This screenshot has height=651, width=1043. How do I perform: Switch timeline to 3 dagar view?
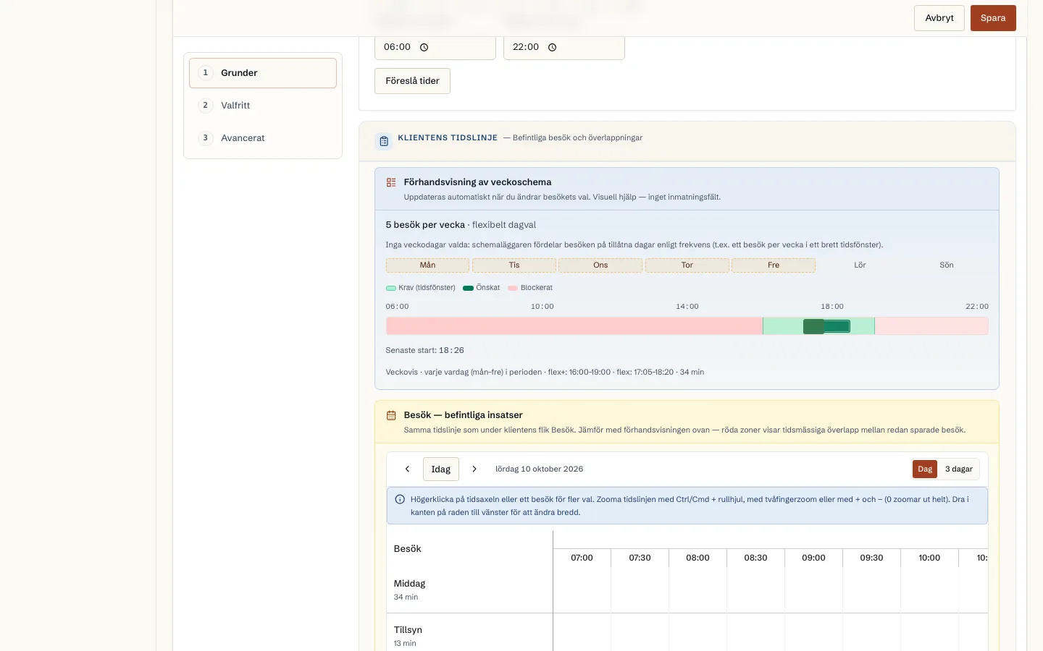tap(959, 469)
